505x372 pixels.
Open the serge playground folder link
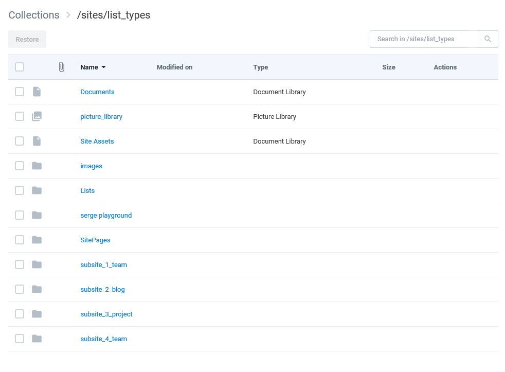pos(106,216)
